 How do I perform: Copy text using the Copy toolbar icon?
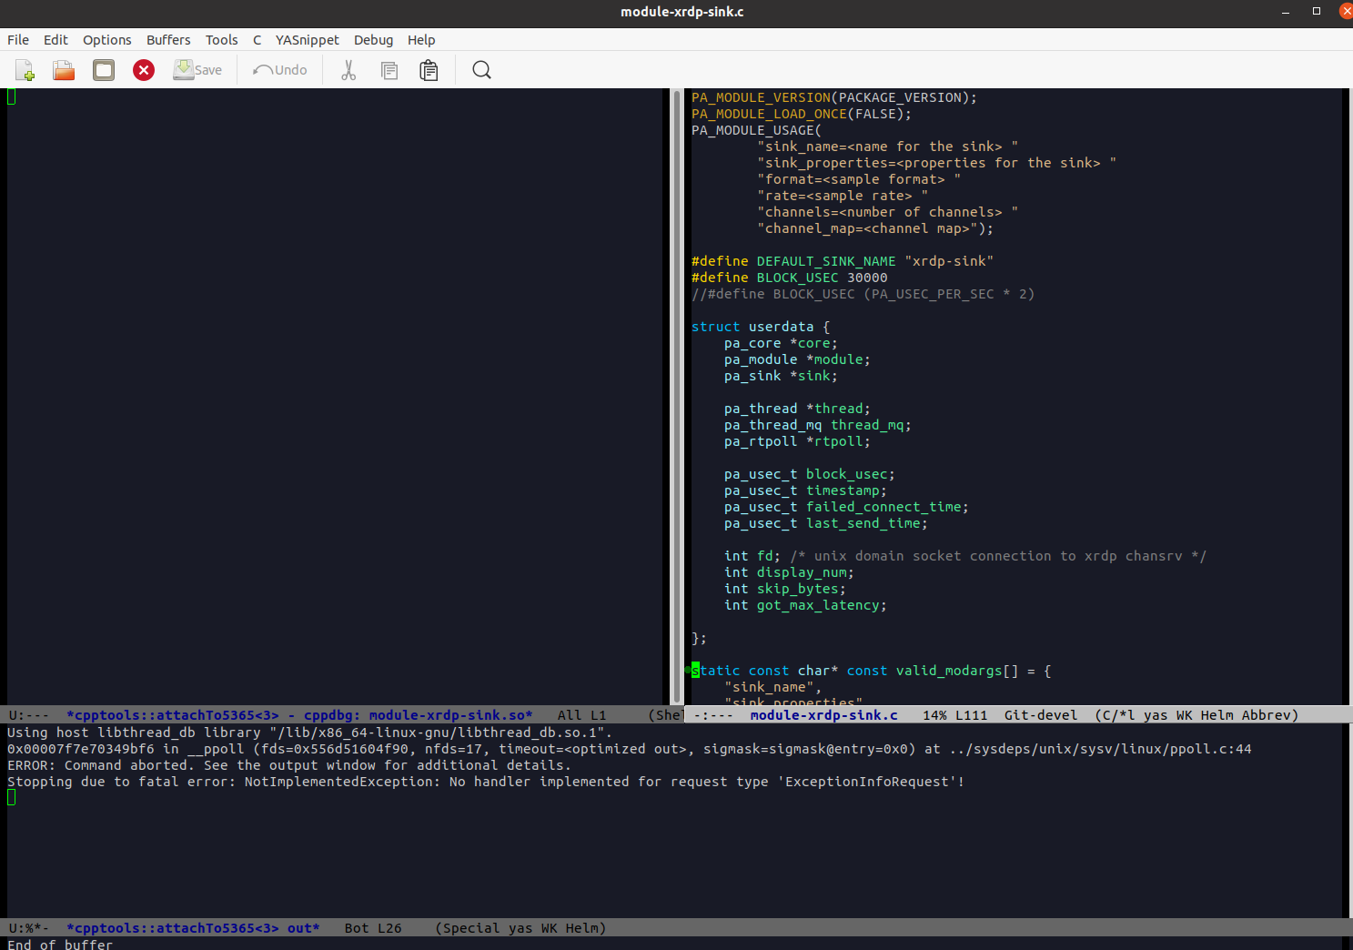coord(389,70)
